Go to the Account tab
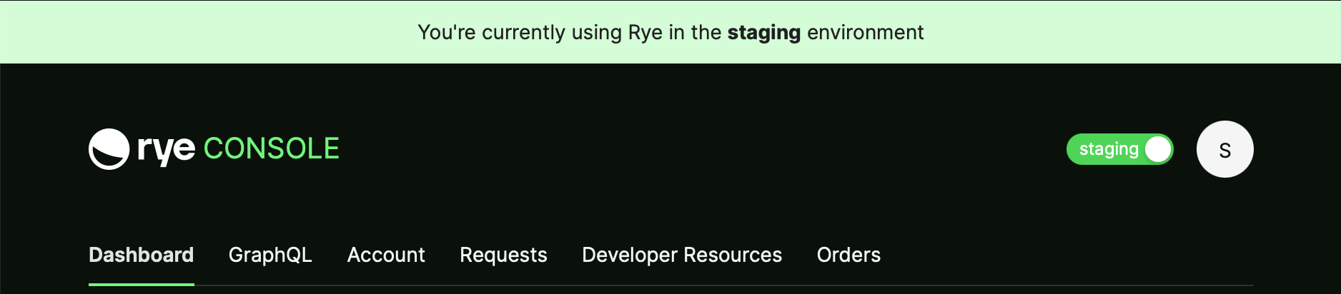The width and height of the screenshot is (1341, 294). tap(386, 255)
